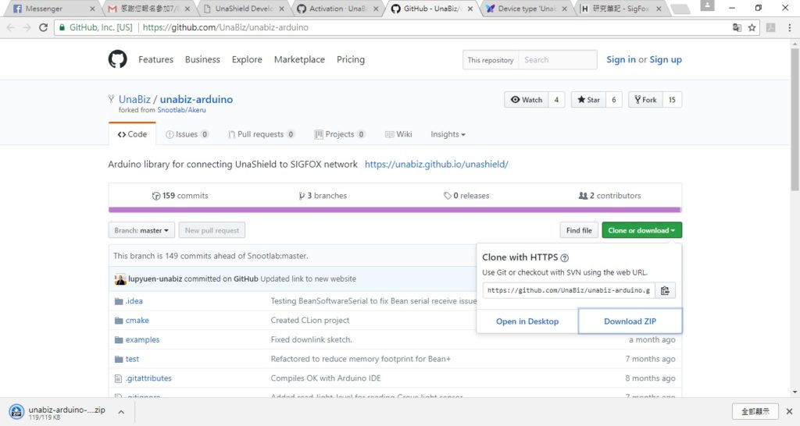Open the Issues tab
This screenshot has height=426, width=800.
(187, 134)
